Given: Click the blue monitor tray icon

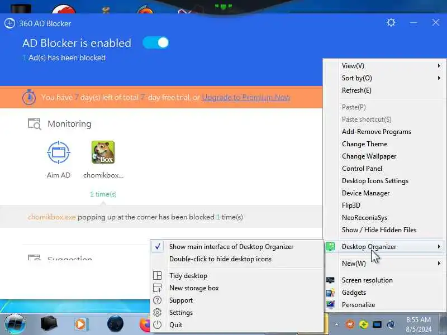Looking at the screenshot, I should point(377,324).
